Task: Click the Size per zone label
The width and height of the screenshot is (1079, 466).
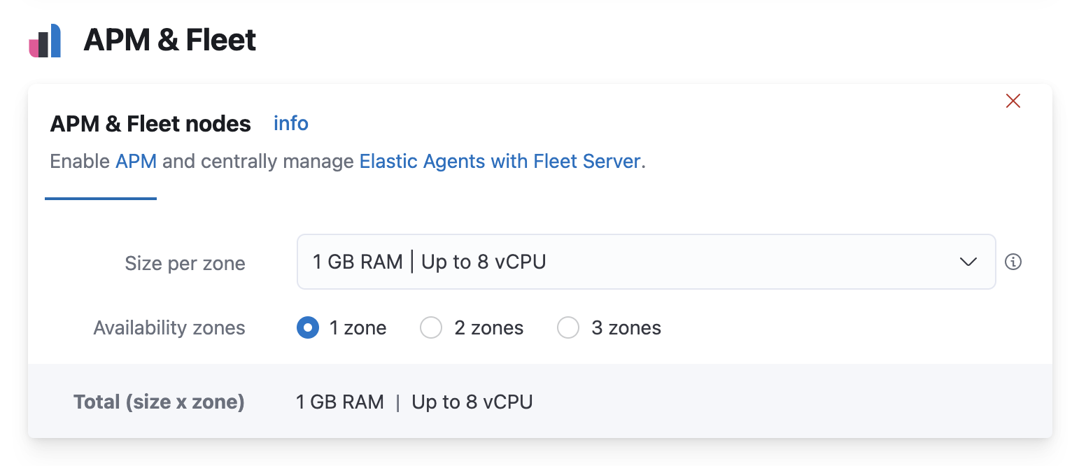Action: [185, 263]
